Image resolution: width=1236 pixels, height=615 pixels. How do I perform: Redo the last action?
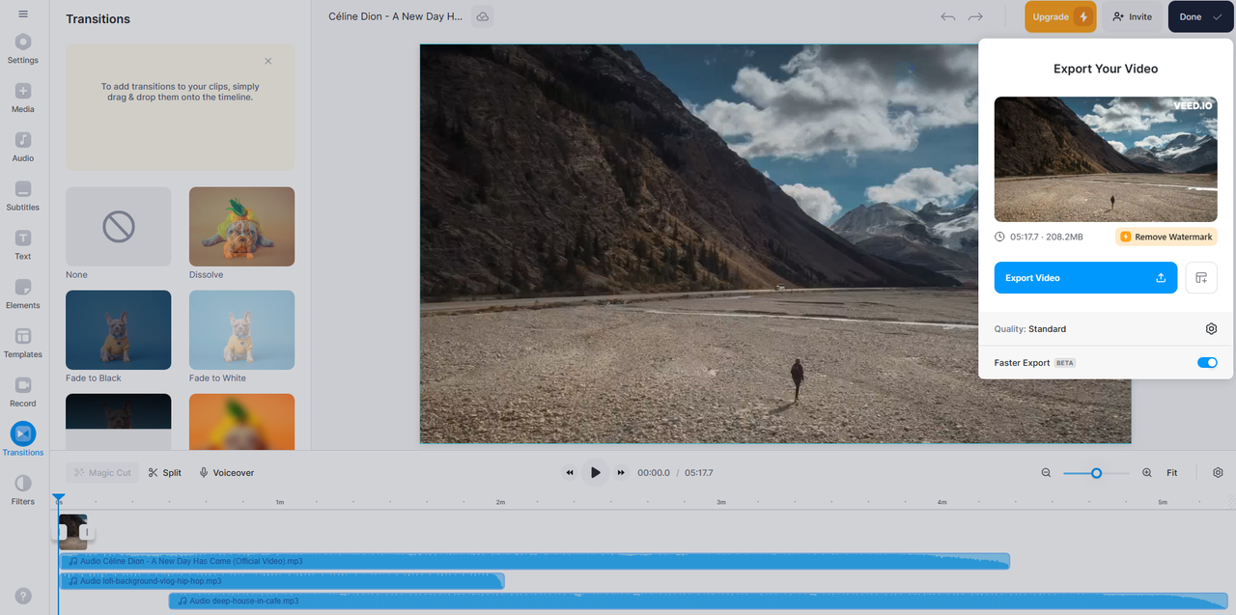pyautogui.click(x=975, y=16)
